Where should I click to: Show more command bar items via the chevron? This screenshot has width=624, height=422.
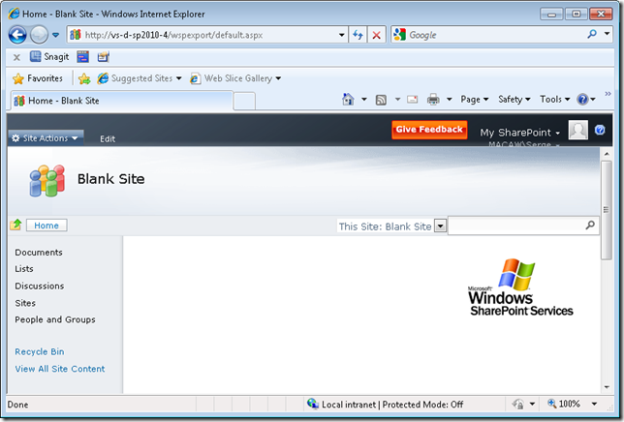(x=608, y=94)
